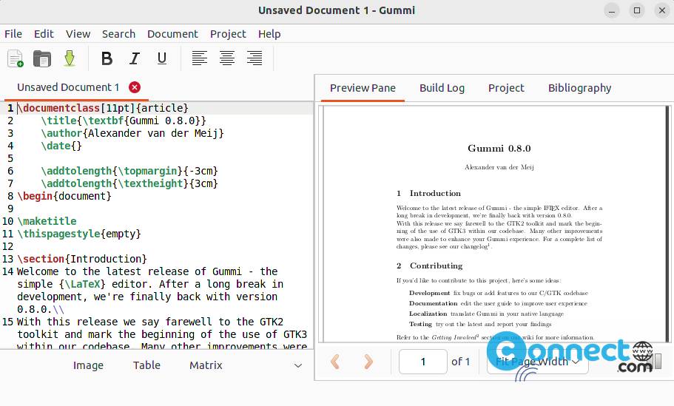Expand the insert toolbar chevron arrow

pos(298,365)
